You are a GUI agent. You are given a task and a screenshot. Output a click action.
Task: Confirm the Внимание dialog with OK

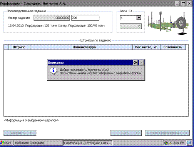coord(135,63)
